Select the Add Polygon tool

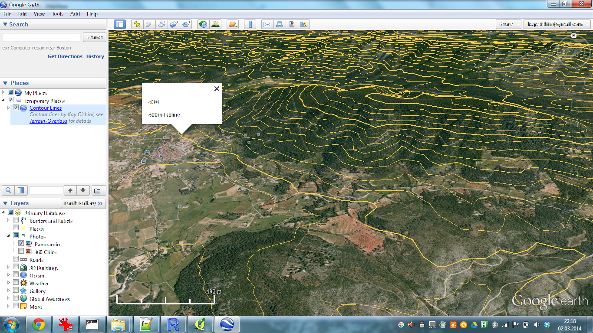click(148, 24)
